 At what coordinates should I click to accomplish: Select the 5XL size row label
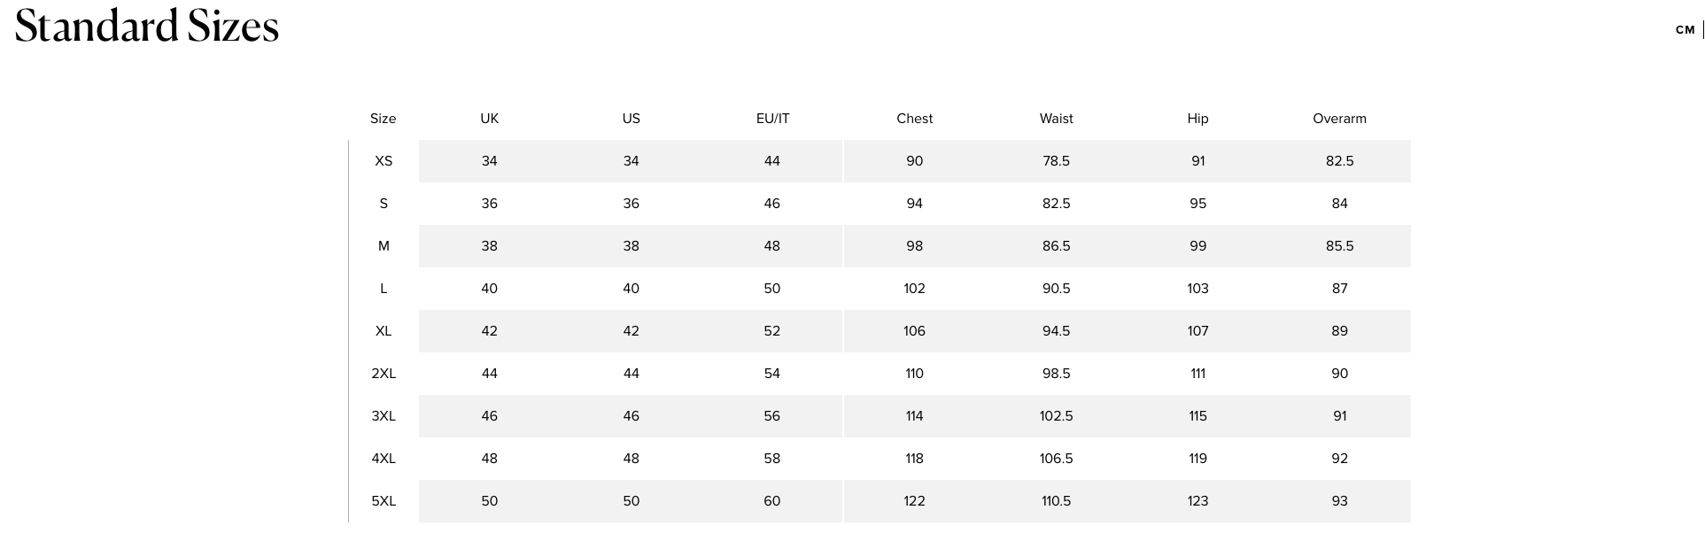[384, 501]
